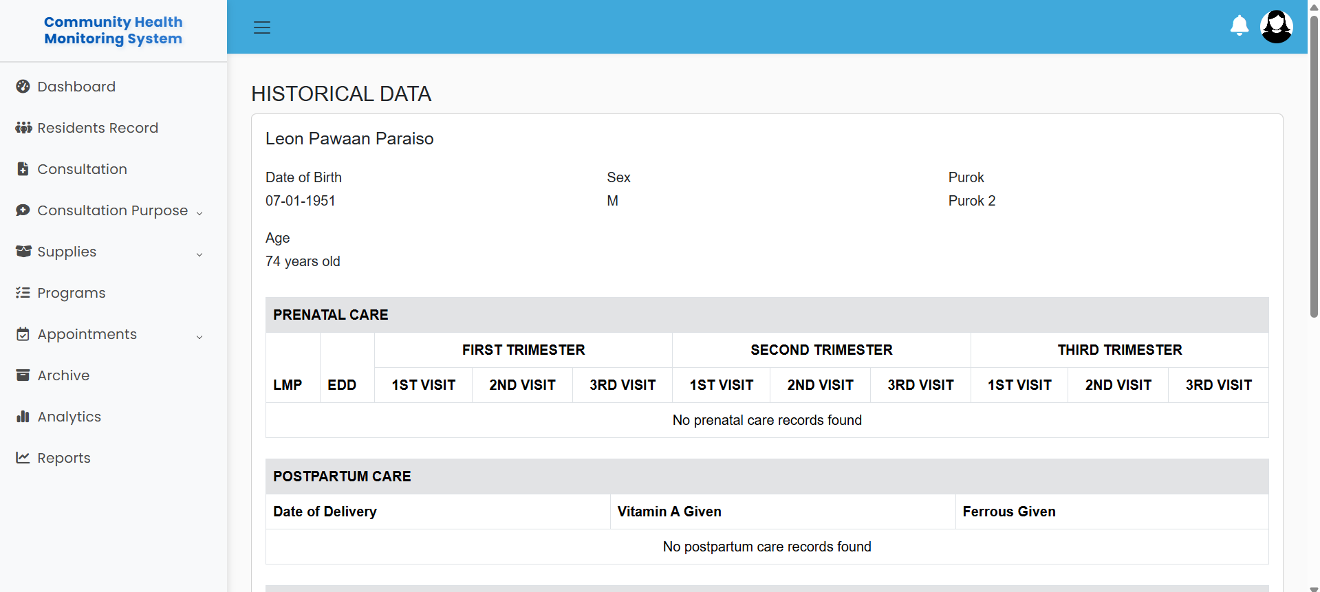Select Programs in the sidebar
Screen dimensions: 1320x592
coord(72,293)
